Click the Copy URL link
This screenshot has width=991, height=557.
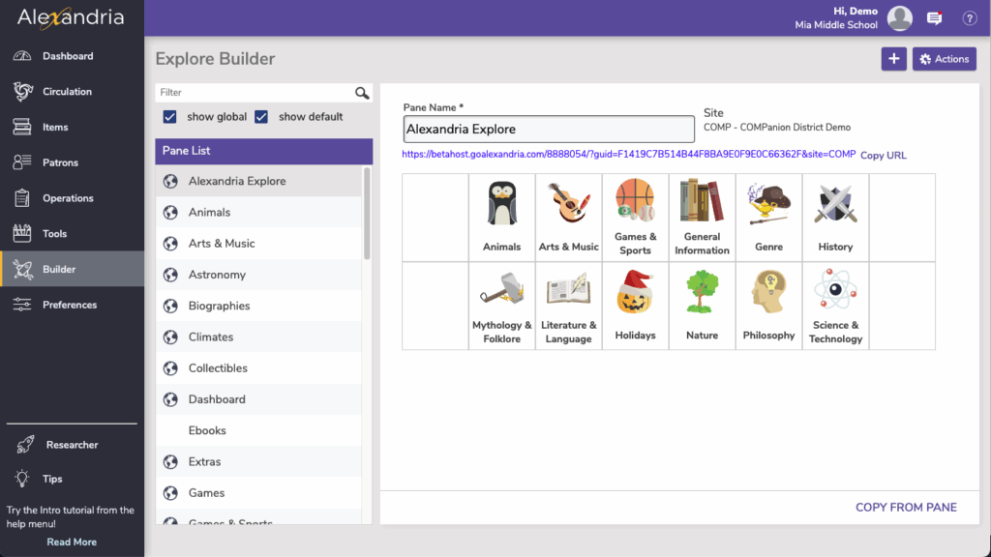tap(883, 156)
